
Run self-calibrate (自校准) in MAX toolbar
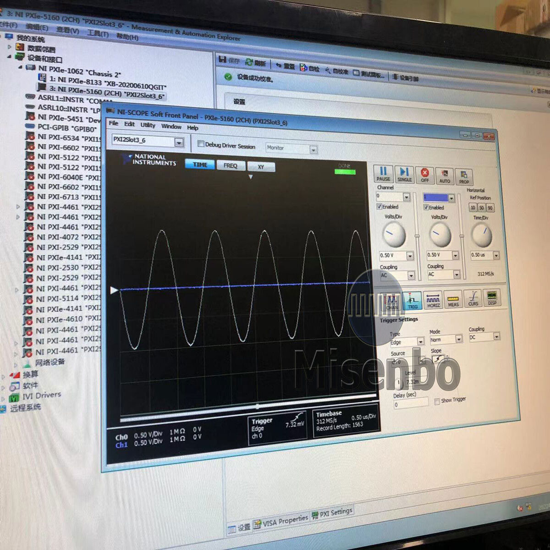click(x=337, y=71)
